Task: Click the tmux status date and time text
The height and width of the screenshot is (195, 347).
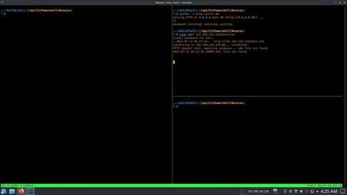Action: pyautogui.click(x=330, y=185)
